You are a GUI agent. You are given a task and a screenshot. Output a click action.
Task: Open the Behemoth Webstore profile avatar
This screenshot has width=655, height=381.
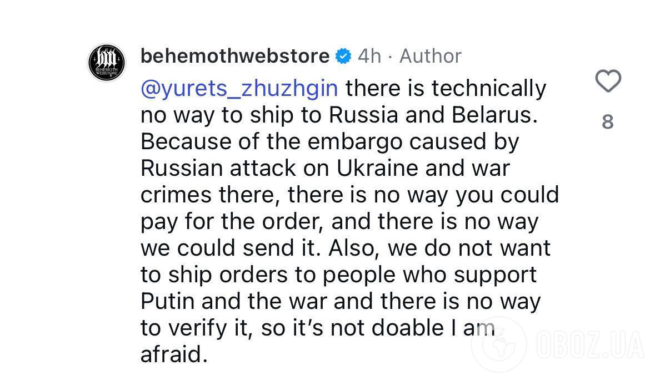pos(108,62)
